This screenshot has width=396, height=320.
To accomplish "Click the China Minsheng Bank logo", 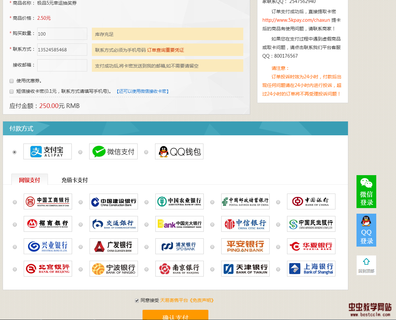I will (x=311, y=224).
